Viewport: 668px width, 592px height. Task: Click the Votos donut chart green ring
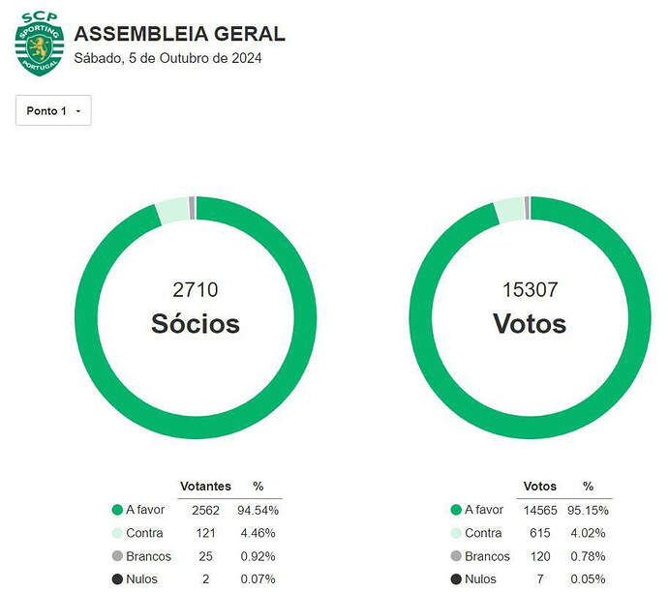[422, 317]
